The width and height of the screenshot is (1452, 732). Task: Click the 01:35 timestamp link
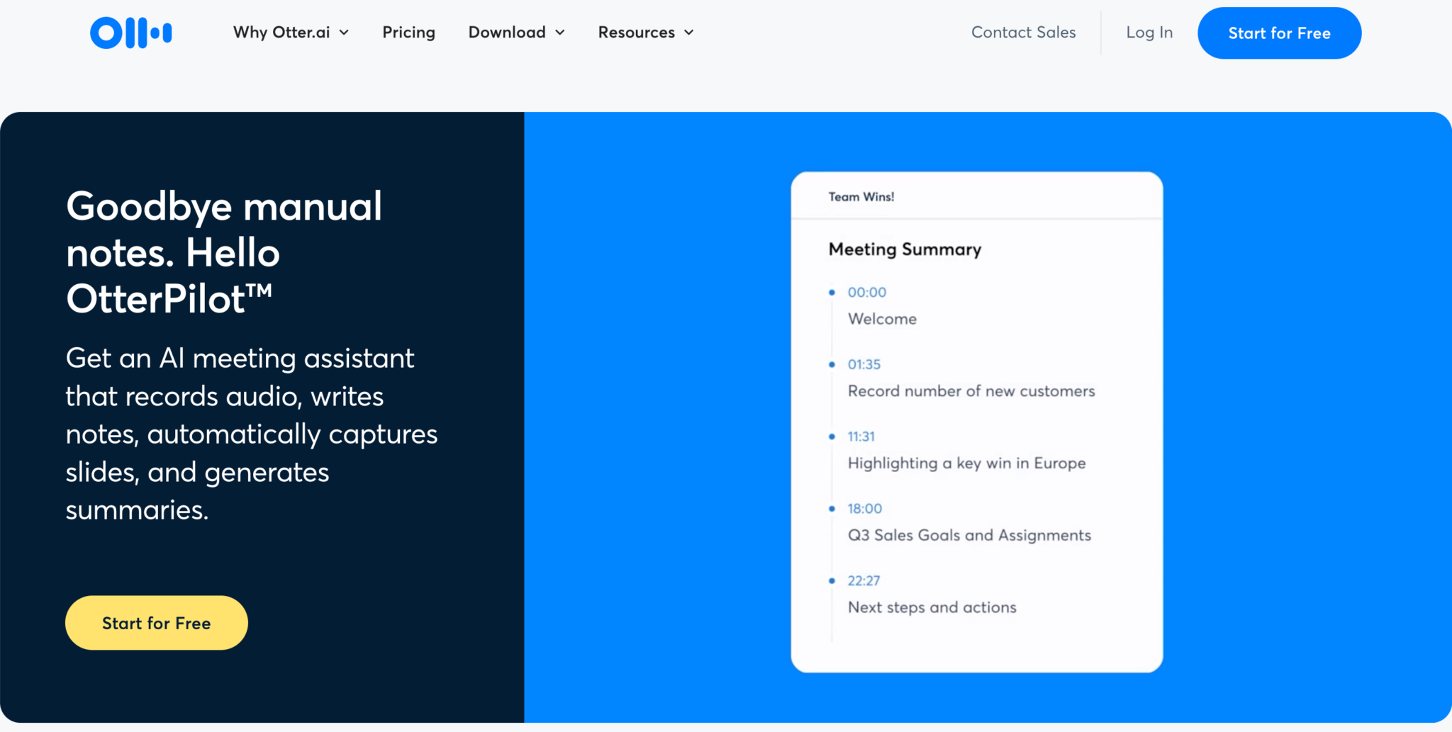[864, 364]
